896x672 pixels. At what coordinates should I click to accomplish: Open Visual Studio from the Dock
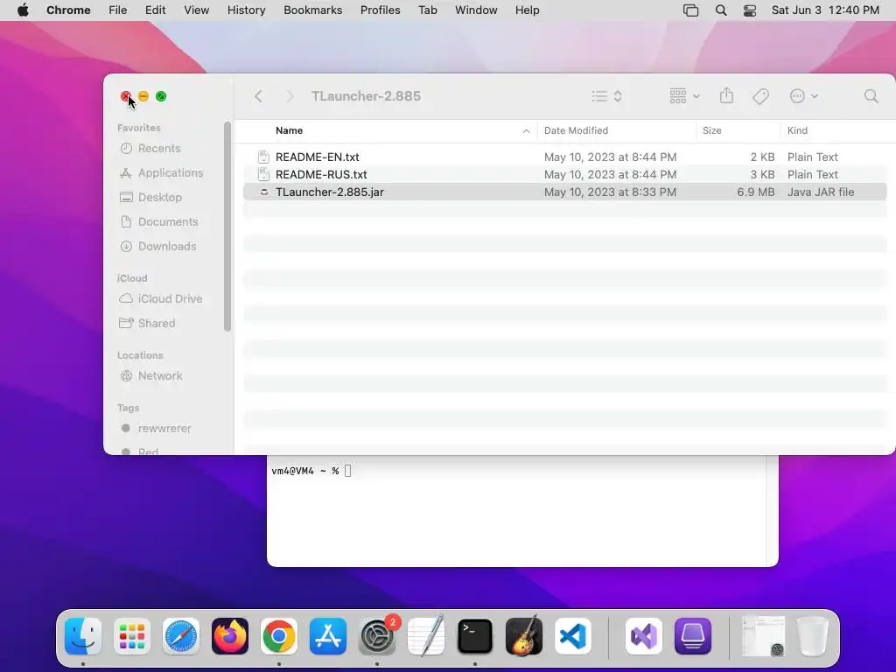point(644,636)
